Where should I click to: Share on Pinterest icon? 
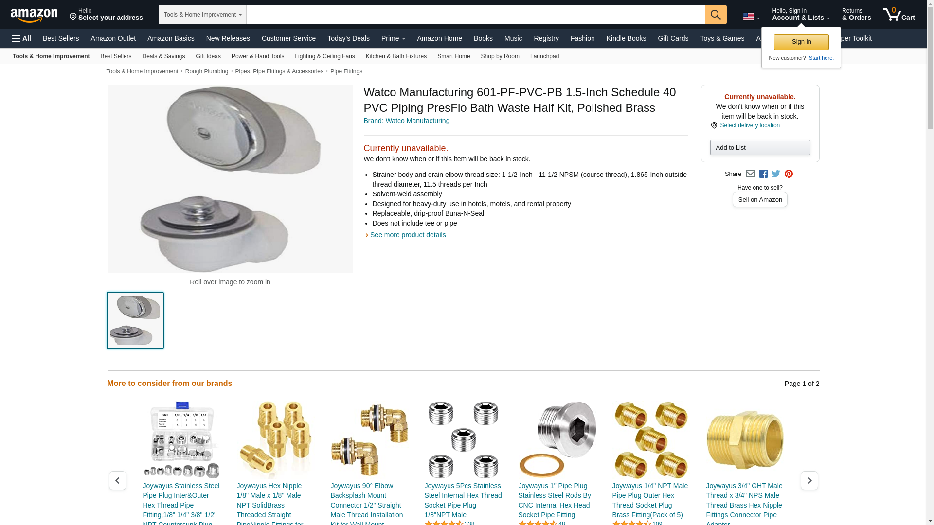point(789,174)
